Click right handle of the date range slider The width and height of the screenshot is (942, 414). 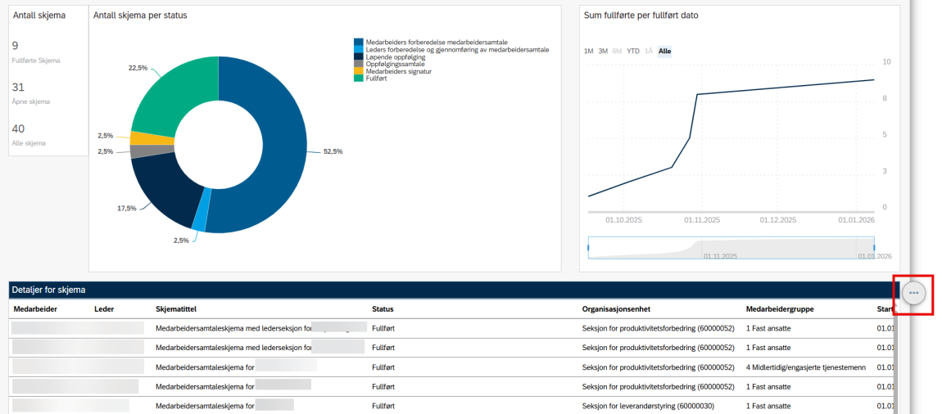(x=873, y=247)
